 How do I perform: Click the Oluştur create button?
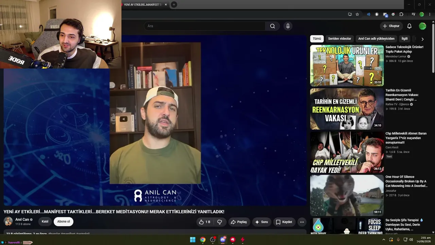click(x=391, y=26)
